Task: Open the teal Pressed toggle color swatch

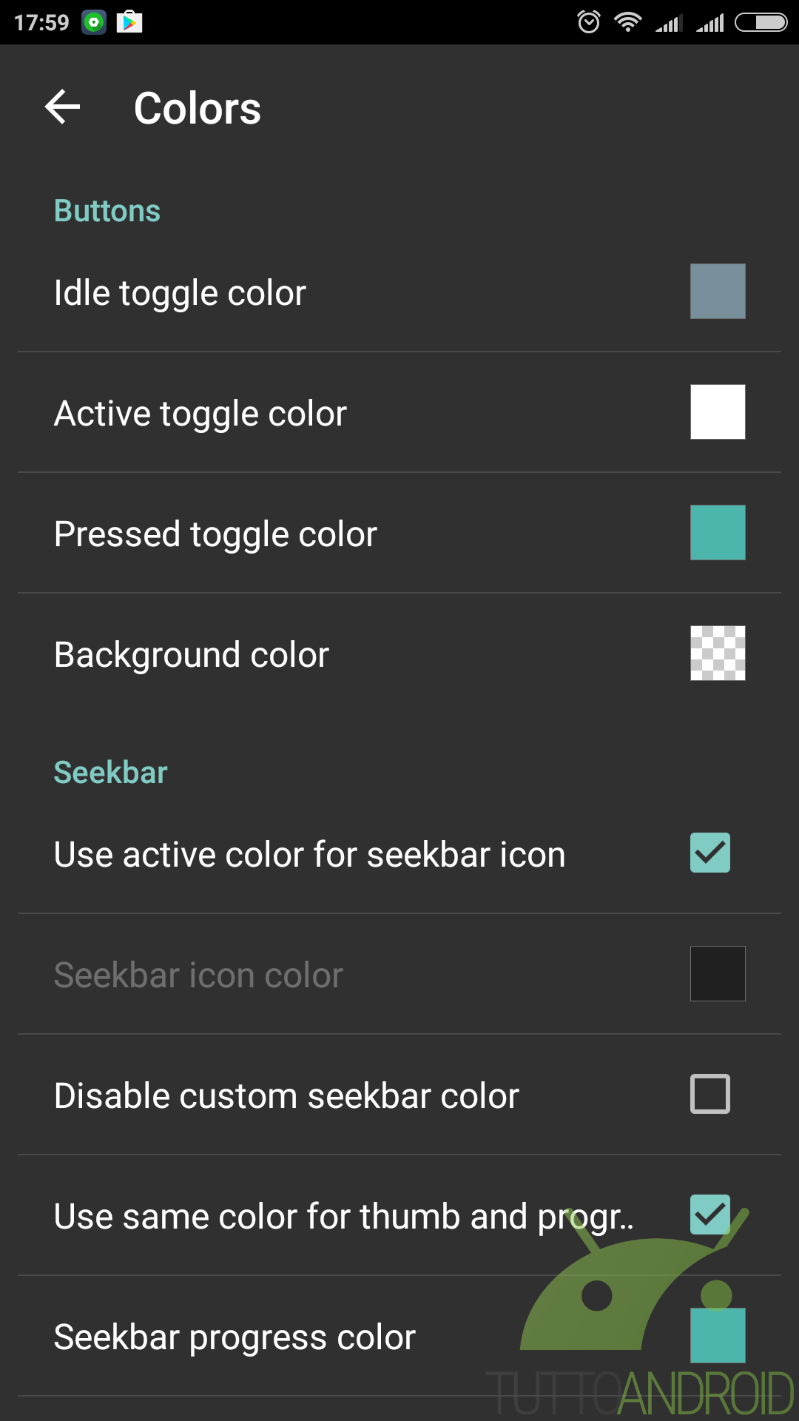Action: [x=718, y=533]
